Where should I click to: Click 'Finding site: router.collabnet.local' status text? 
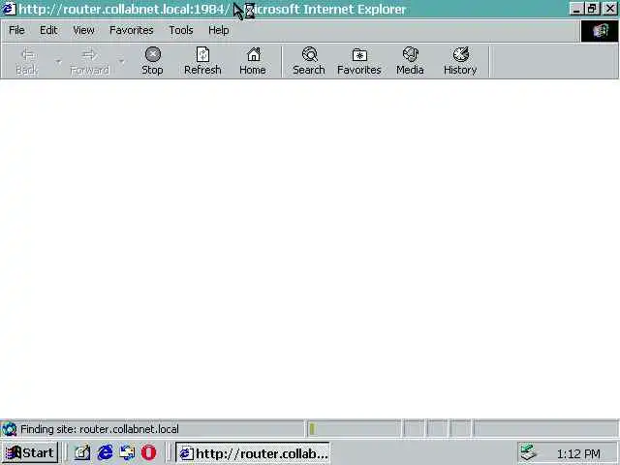point(100,429)
